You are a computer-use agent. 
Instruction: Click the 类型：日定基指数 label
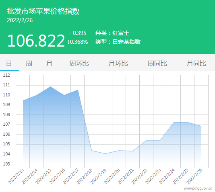(118, 42)
